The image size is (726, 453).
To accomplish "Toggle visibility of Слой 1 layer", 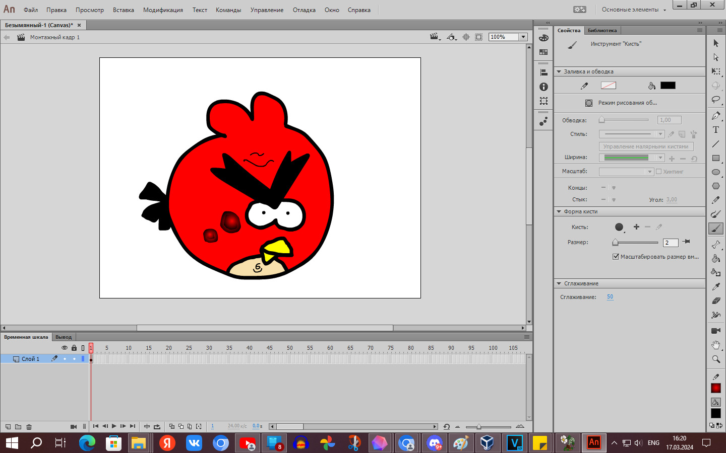I will (x=65, y=359).
